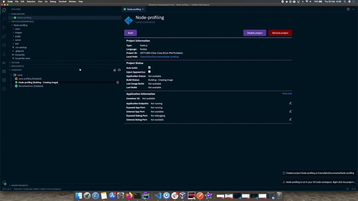Screen dimensions: 358x201
Task: Open the Test flask view in activity bar
Action: click(x=4, y=54)
